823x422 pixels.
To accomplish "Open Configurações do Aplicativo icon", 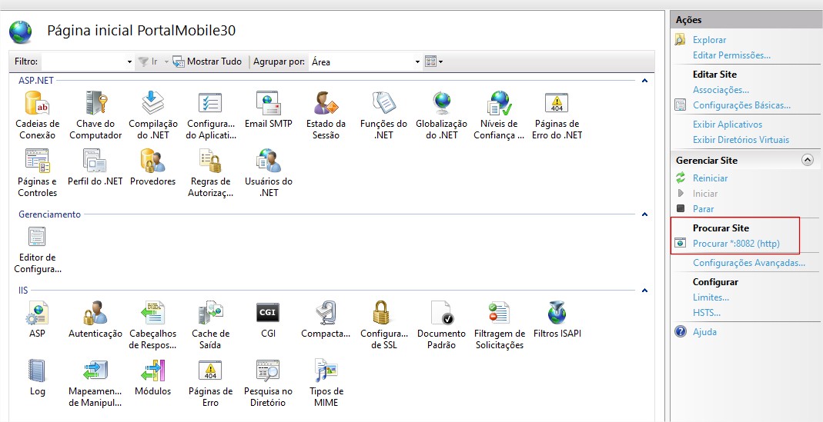I will pyautogui.click(x=211, y=115).
